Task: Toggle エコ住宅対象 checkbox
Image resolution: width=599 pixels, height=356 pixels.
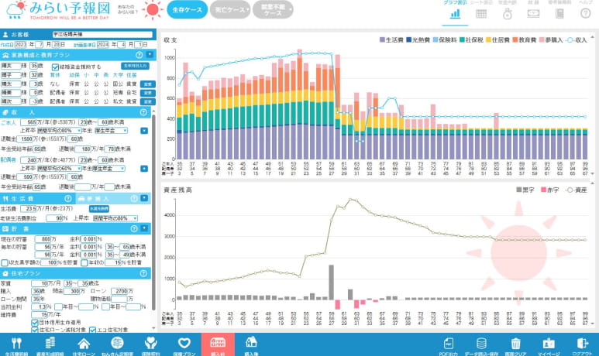Action: [91, 330]
